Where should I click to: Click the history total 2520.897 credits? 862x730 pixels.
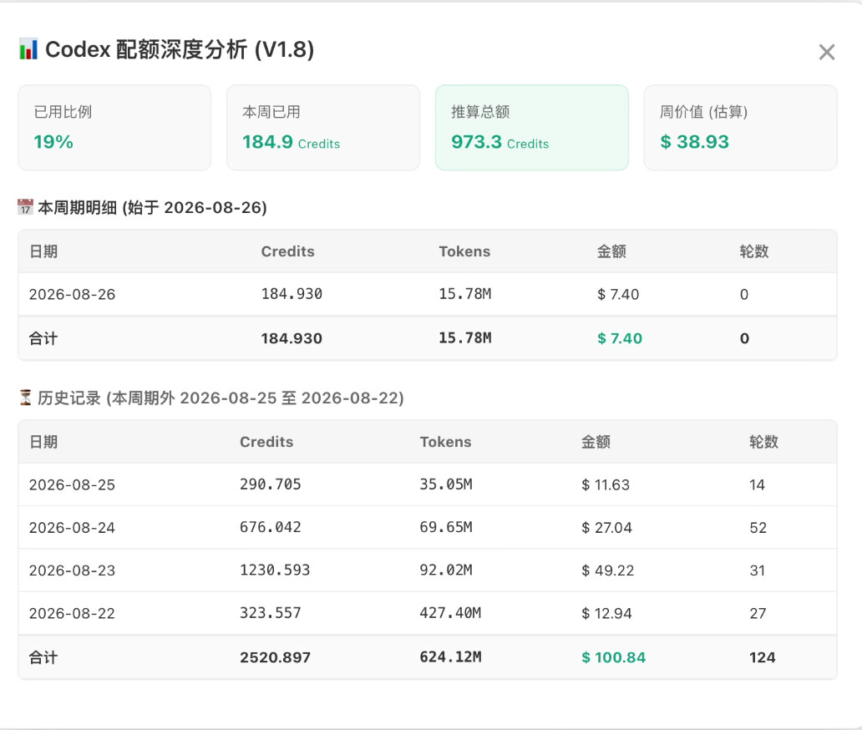coord(276,656)
